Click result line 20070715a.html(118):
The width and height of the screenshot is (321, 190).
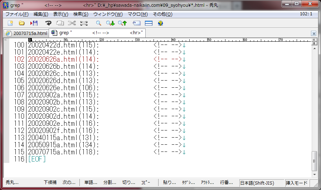tap(63, 152)
